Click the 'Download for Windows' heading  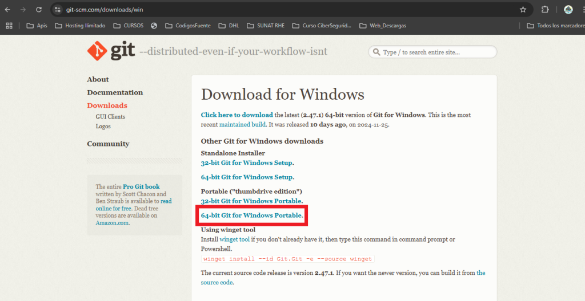click(282, 95)
